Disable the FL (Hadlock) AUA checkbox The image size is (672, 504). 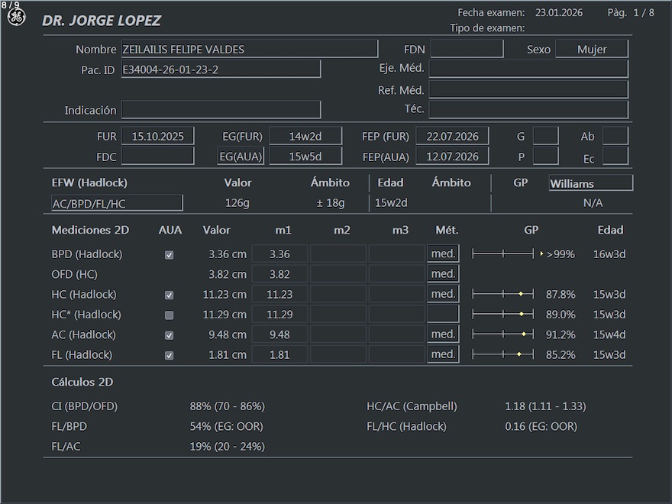pyautogui.click(x=170, y=355)
